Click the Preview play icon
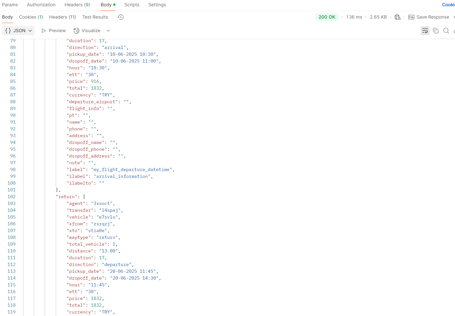The image size is (455, 316). point(44,31)
